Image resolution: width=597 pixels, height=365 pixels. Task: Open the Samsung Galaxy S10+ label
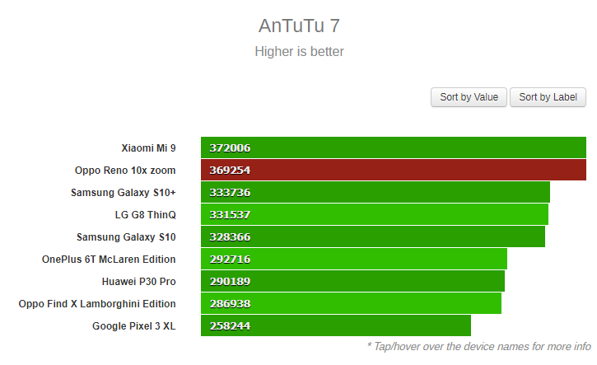click(x=124, y=193)
